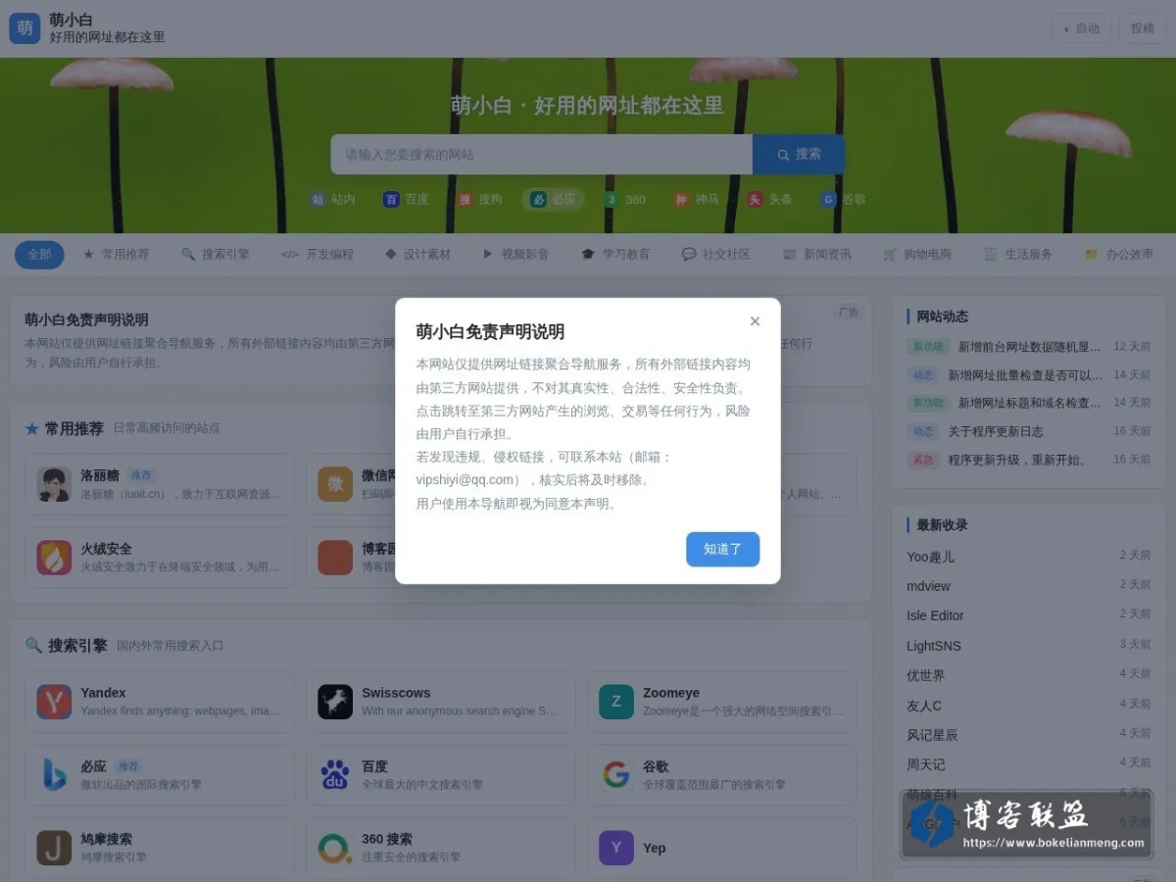Click the 最新收录 panel heading
Viewport: 1176px width, 882px height.
coord(942,525)
